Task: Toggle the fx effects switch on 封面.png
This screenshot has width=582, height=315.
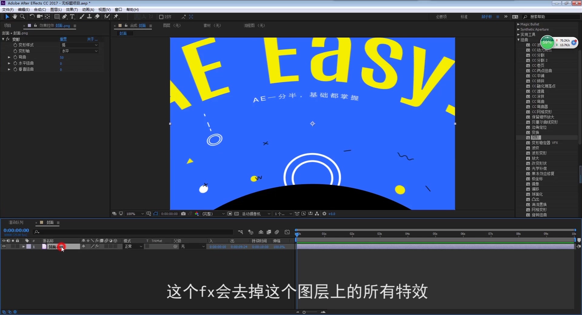Action: coord(97,247)
